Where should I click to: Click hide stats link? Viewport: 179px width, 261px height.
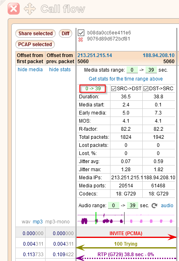(x=60, y=70)
